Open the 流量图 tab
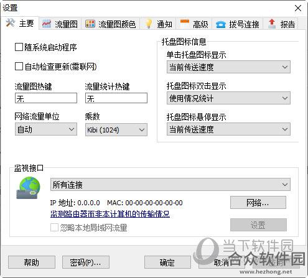 coord(60,24)
